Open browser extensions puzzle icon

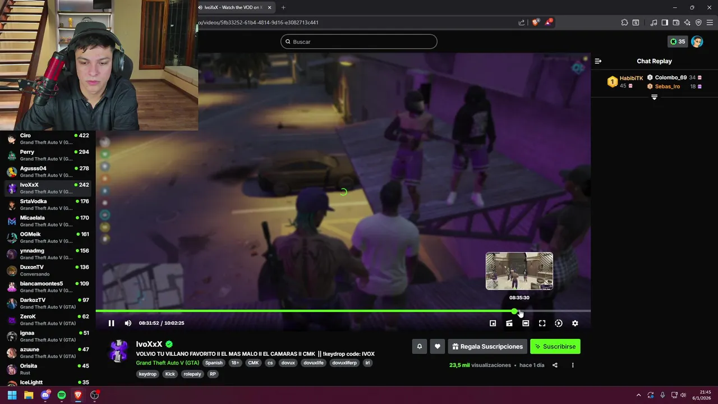click(624, 22)
